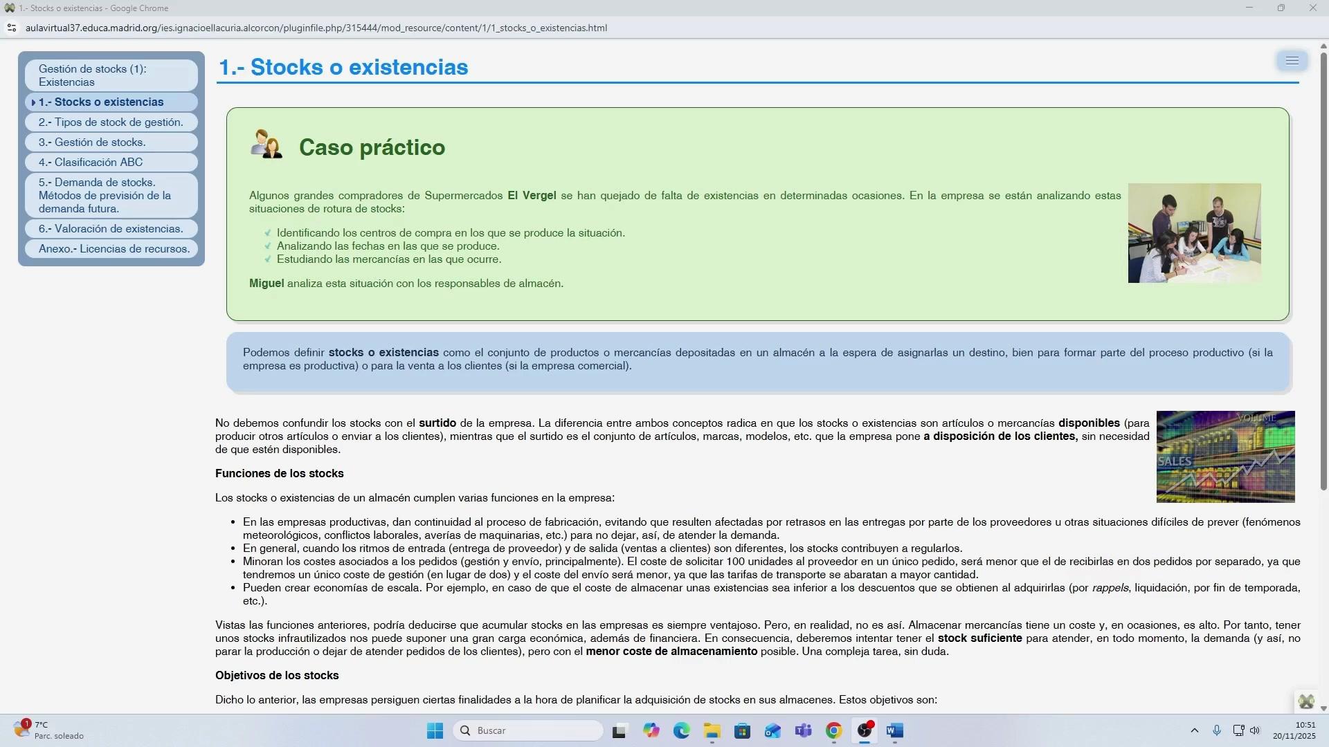Open Microsoft Word from taskbar
Viewport: 1329px width, 747px height.
point(894,731)
